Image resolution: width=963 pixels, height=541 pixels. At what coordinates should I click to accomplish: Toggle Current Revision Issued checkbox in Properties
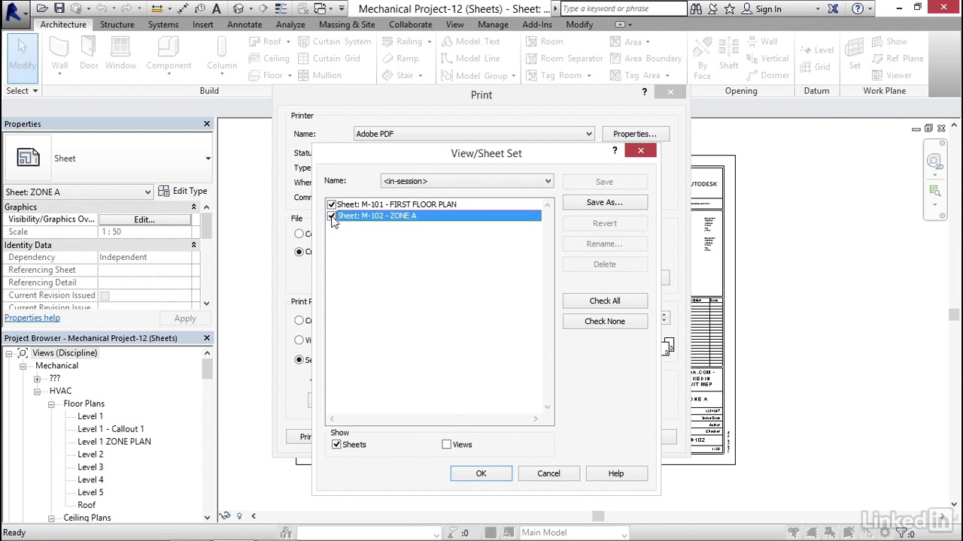pyautogui.click(x=105, y=295)
